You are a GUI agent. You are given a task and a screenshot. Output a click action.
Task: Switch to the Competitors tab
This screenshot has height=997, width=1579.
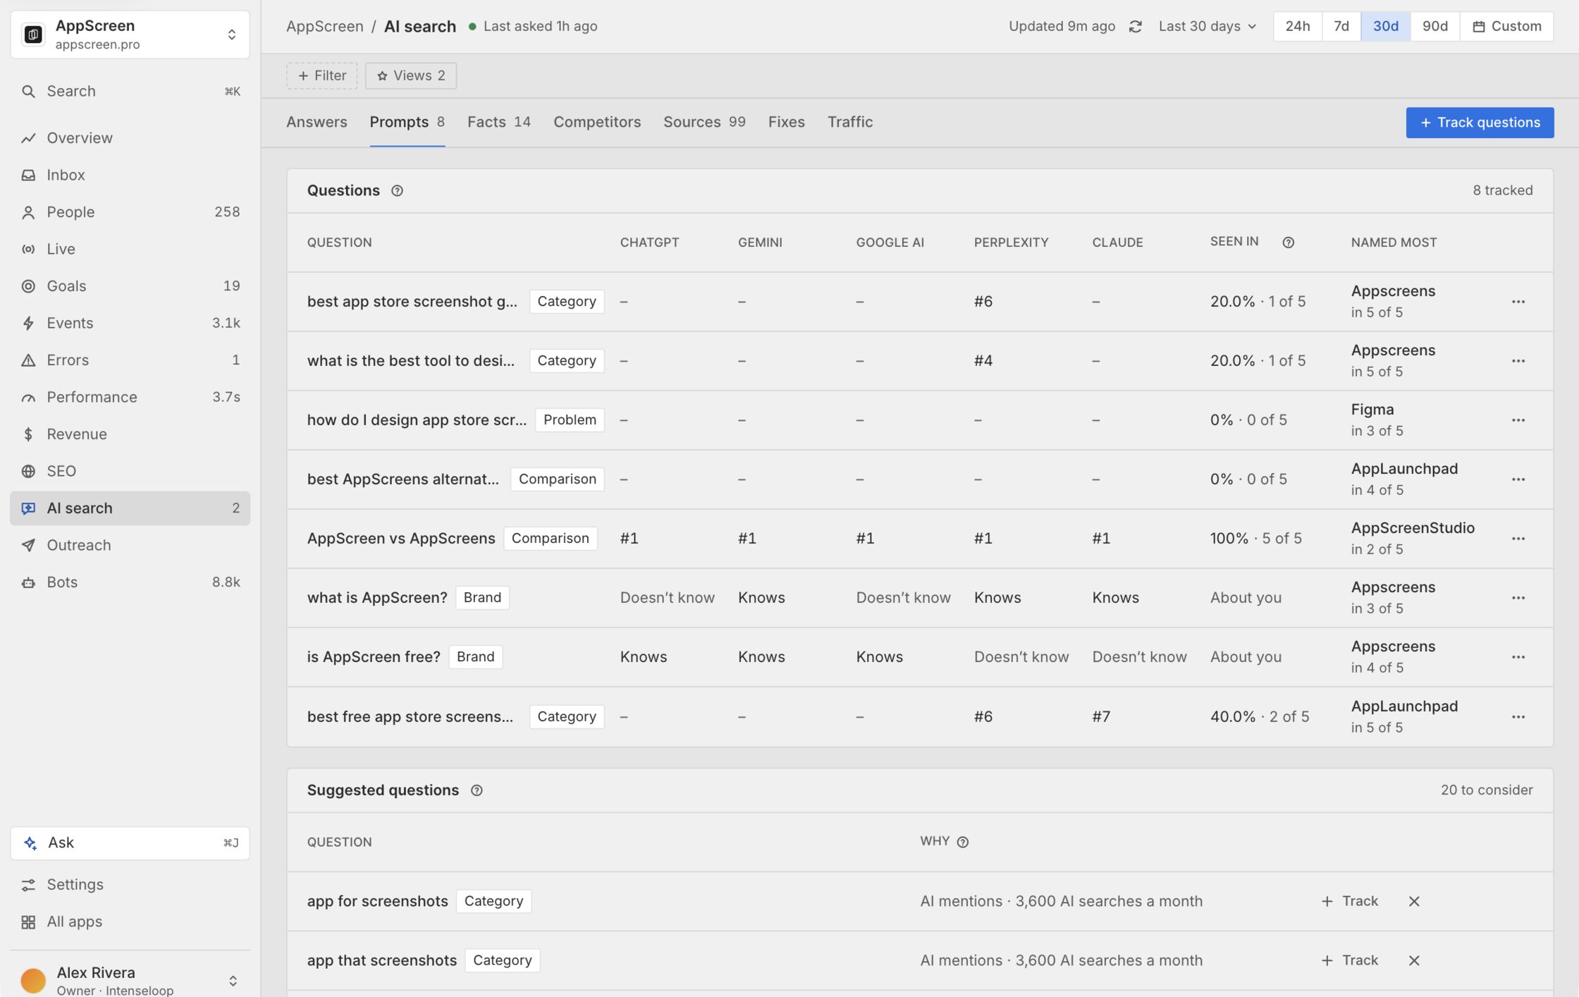[597, 122]
